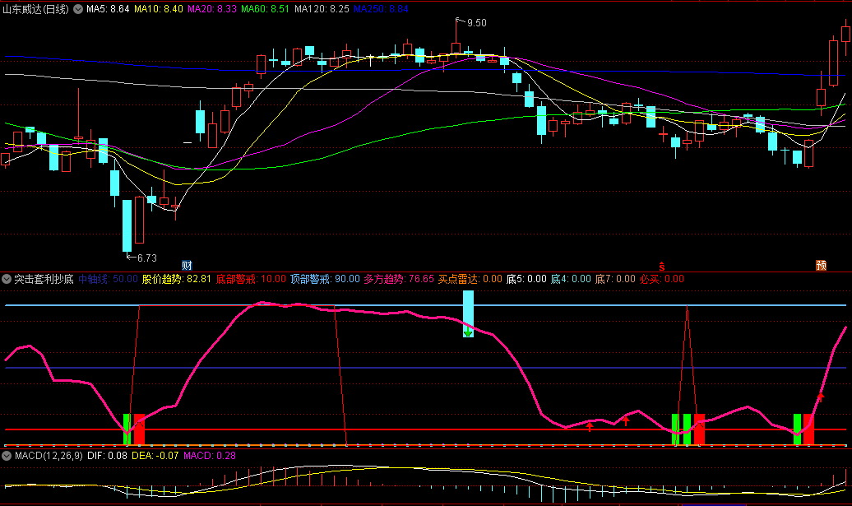Expand MACD(12,26,9) indicator panel arrow
The height and width of the screenshot is (506, 852).
(x=7, y=456)
